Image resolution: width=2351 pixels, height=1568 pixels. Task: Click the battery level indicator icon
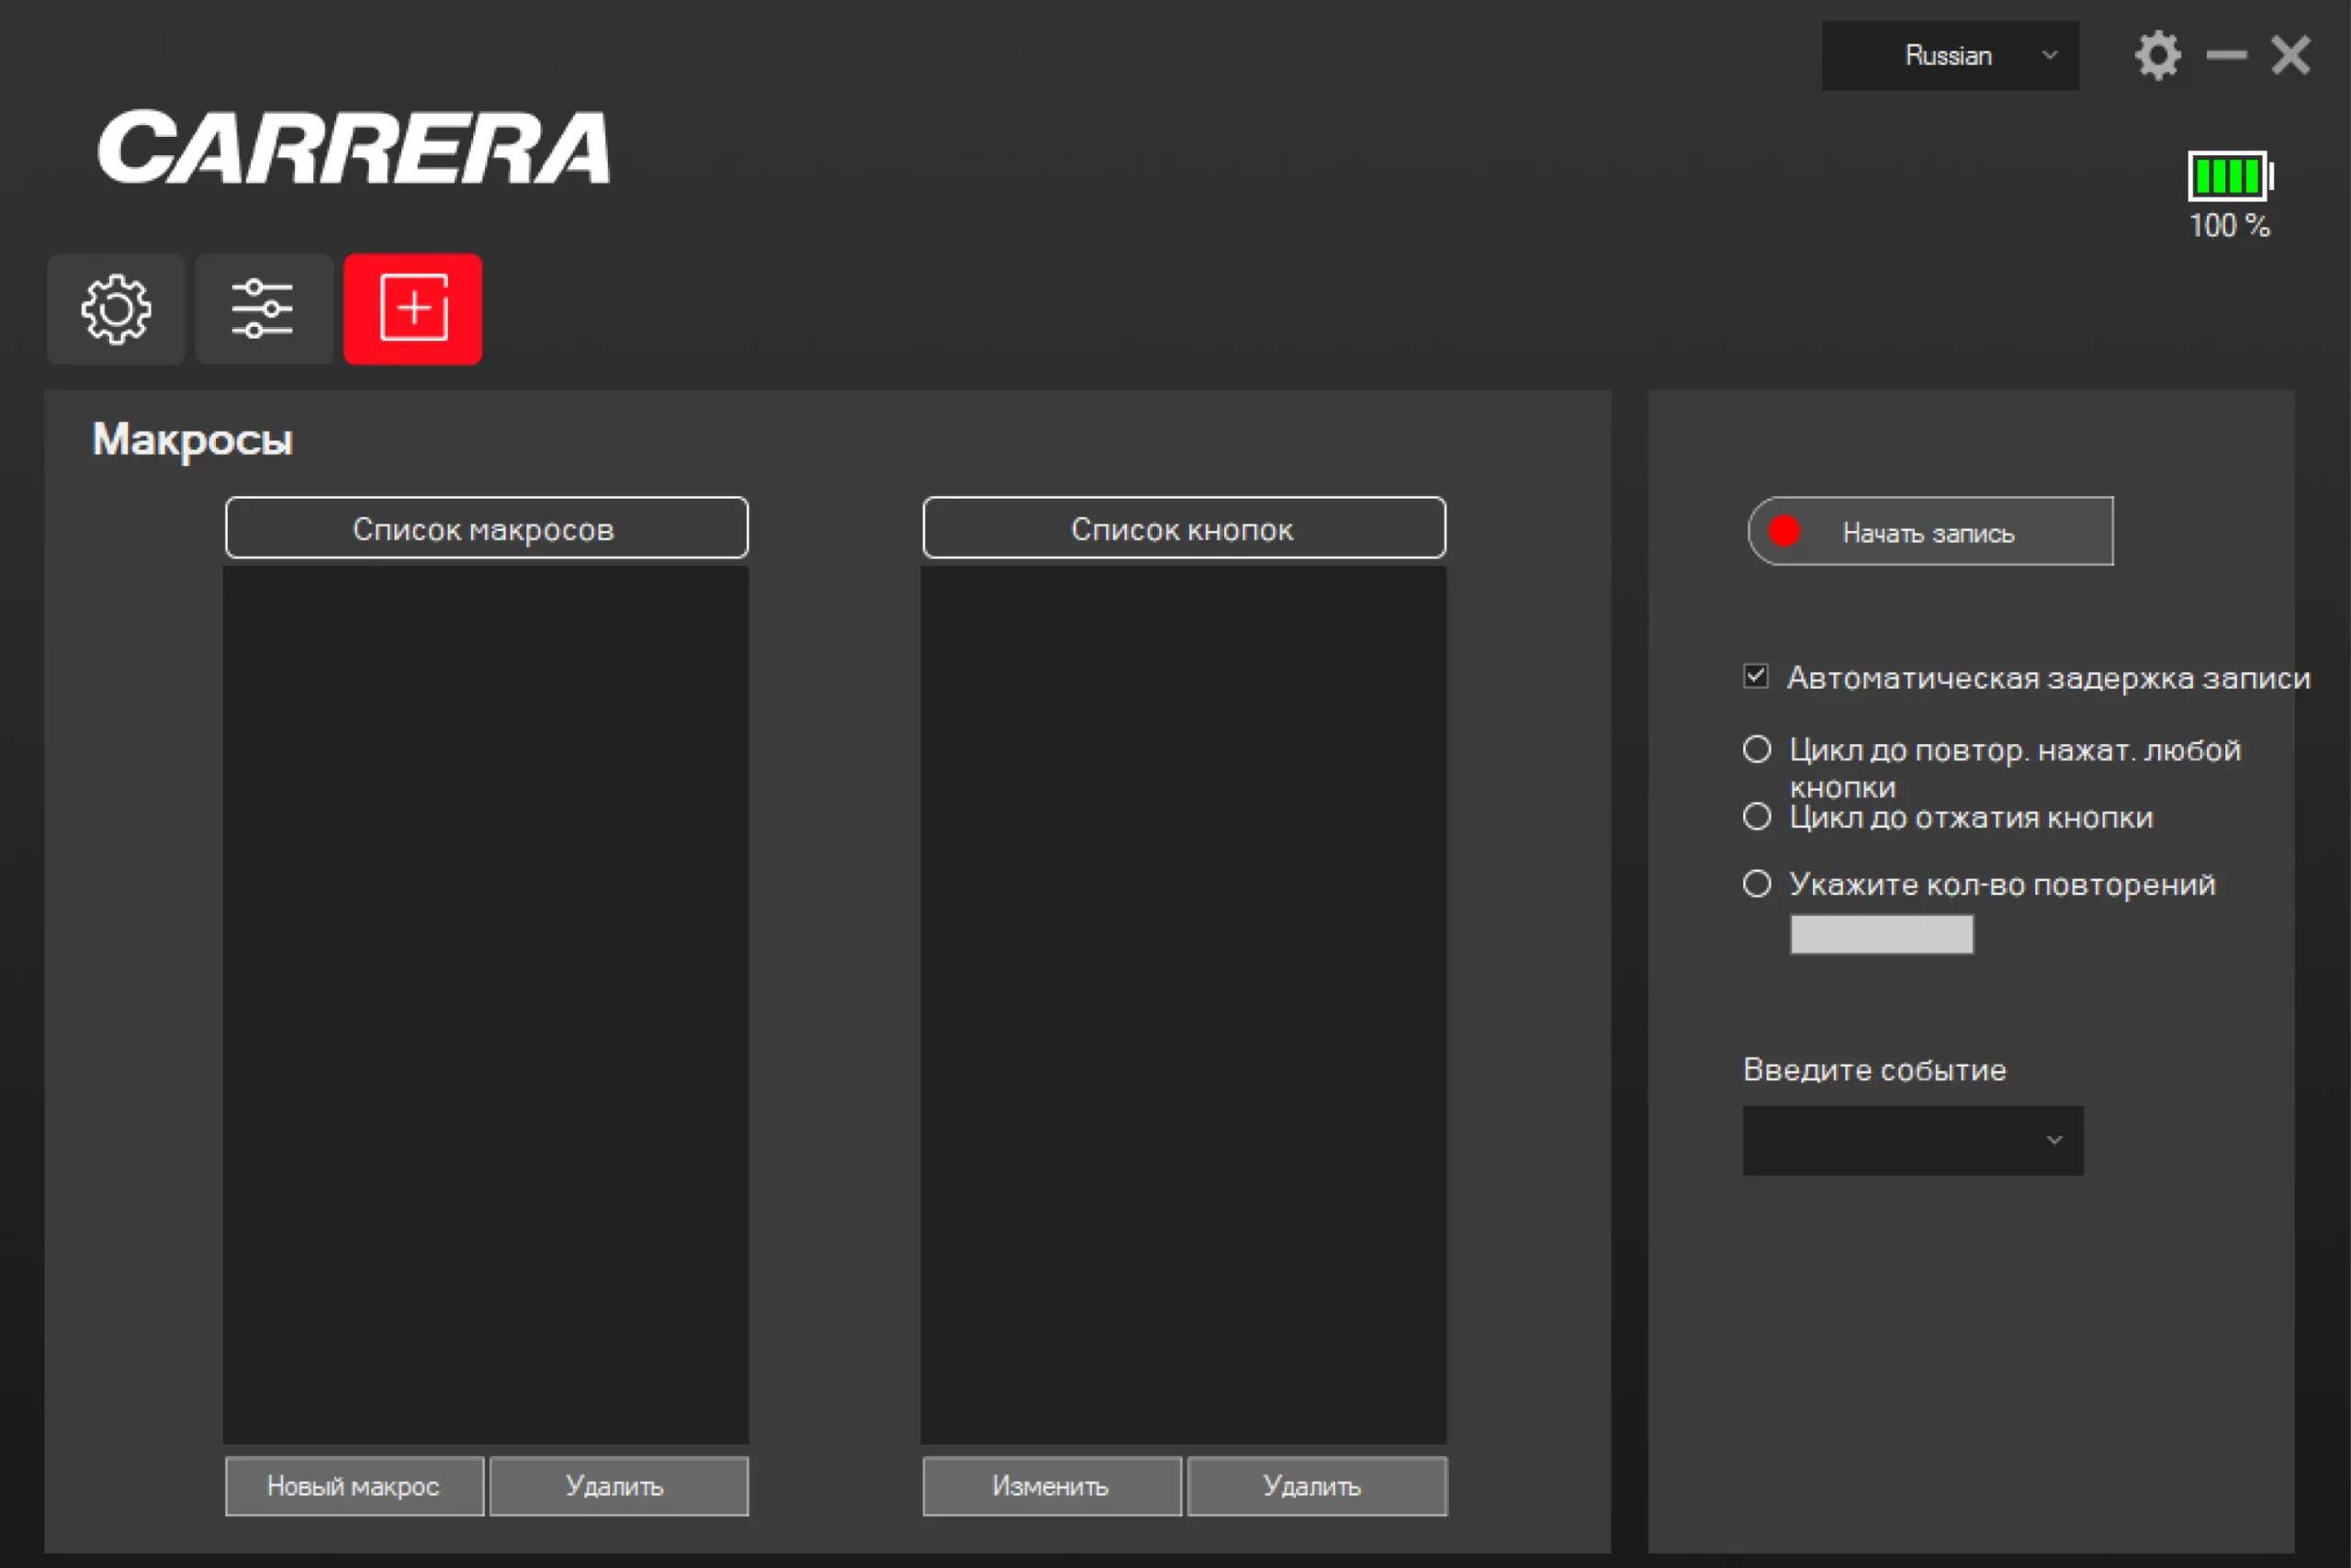click(2230, 177)
